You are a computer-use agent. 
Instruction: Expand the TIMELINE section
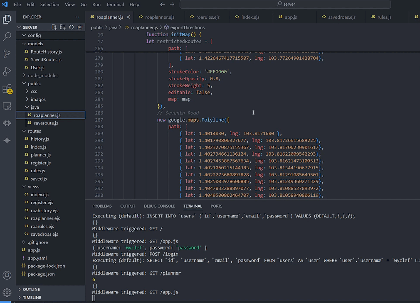[x=32, y=298]
